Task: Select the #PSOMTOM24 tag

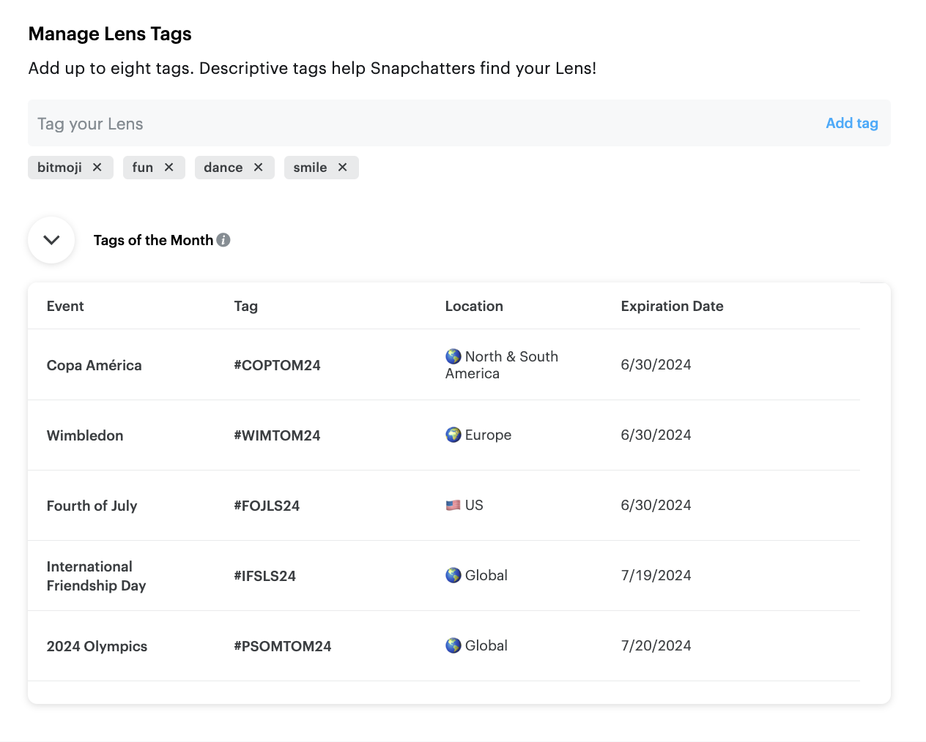Action: coord(282,646)
